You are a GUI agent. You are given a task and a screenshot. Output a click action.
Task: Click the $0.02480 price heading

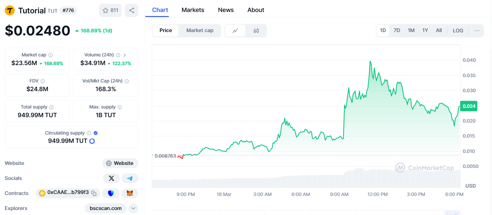[38, 31]
